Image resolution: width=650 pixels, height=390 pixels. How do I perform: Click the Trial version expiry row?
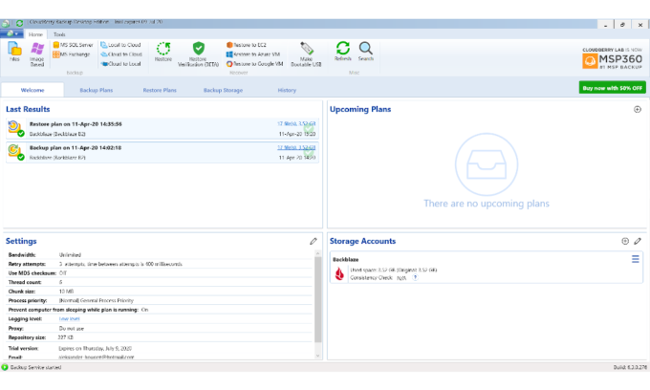click(x=160, y=348)
